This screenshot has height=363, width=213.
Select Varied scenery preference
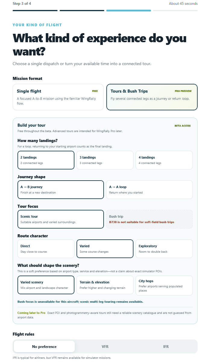click(x=46, y=285)
